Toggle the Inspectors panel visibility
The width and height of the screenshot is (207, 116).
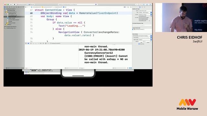[x=150, y=5]
